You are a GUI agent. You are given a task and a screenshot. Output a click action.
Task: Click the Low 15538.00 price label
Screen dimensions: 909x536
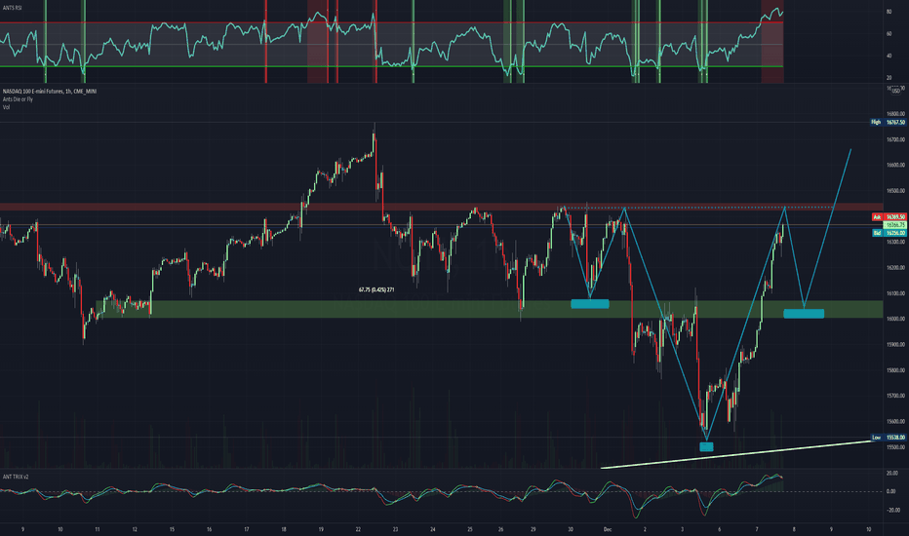click(x=889, y=438)
